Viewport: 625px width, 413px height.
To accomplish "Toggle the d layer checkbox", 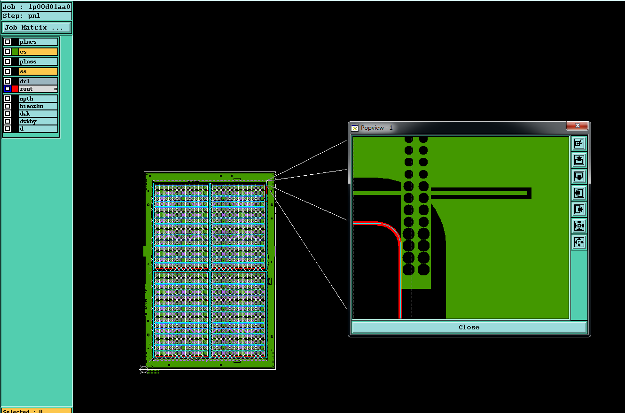I will (8, 129).
